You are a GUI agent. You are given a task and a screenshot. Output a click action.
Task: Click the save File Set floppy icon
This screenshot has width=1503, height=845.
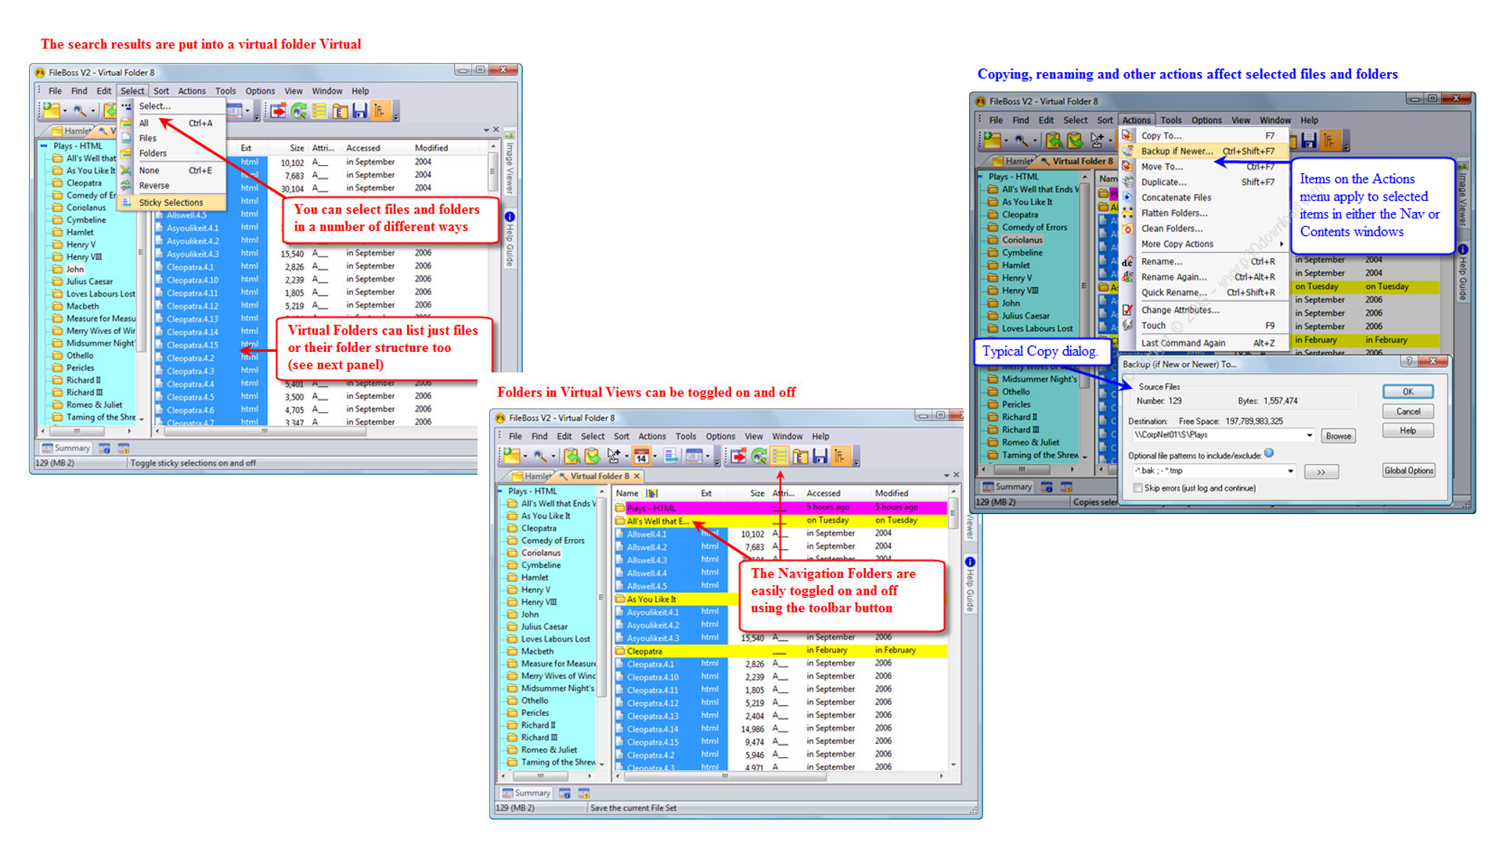click(x=820, y=456)
